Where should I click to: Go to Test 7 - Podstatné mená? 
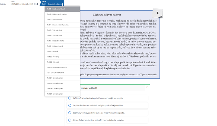pyautogui.click(x=62, y=41)
